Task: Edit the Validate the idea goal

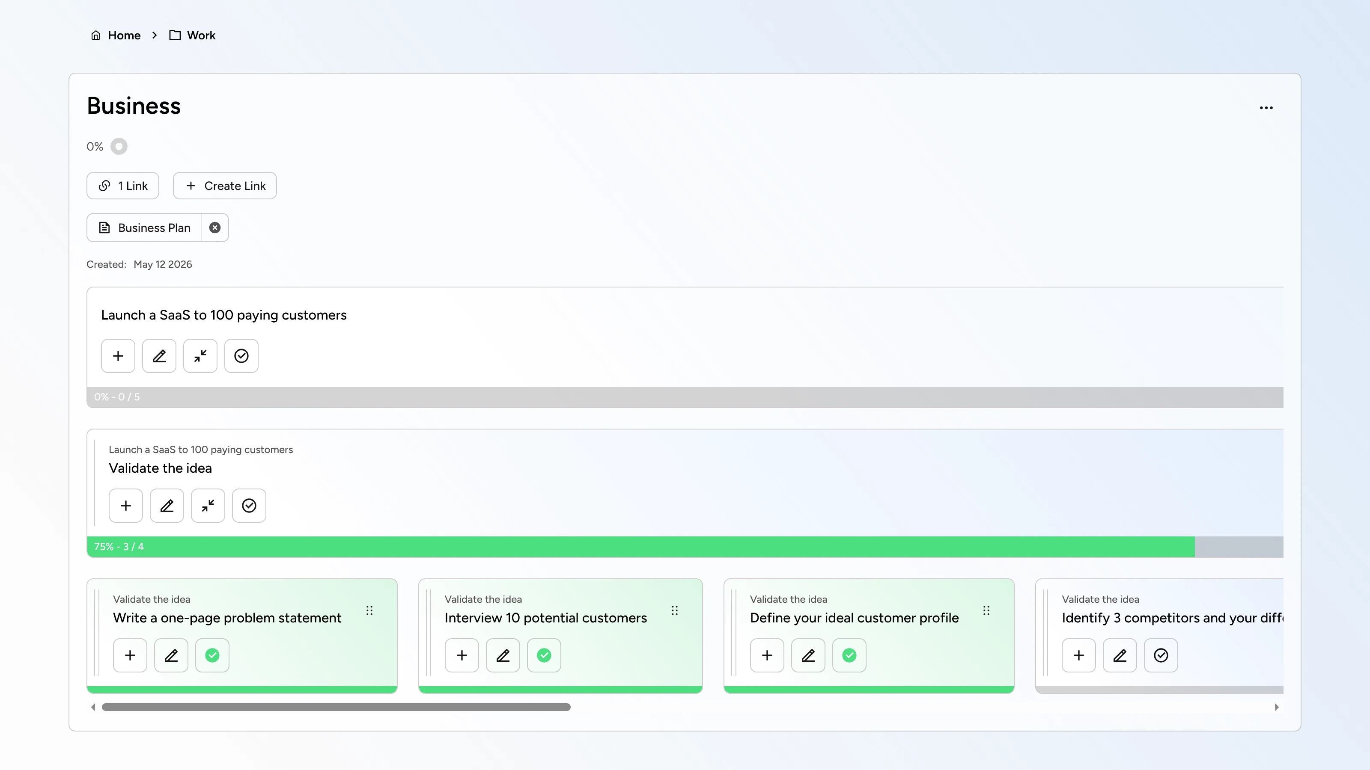Action: coord(167,505)
